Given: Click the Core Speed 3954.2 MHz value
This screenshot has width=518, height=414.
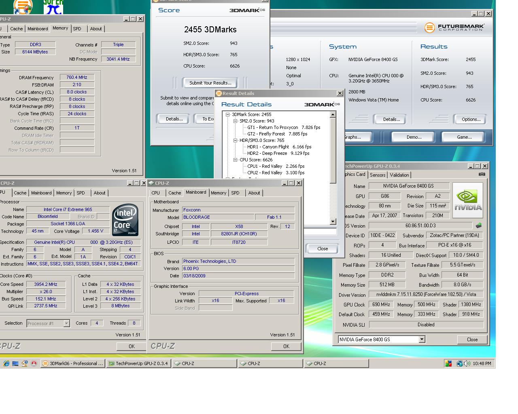Looking at the screenshot, I should point(45,284).
